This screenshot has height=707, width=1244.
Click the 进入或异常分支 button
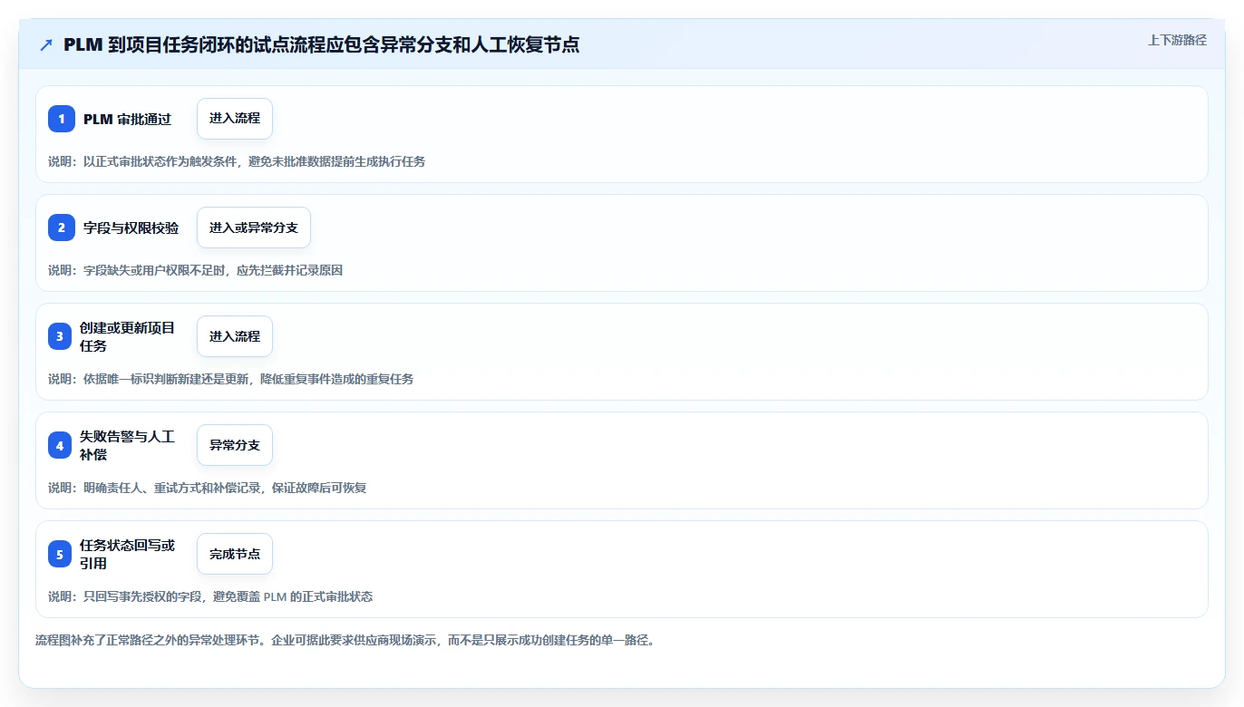254,228
